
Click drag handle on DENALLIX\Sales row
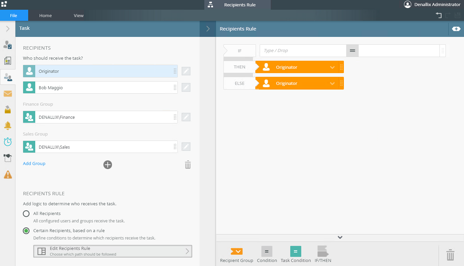point(175,147)
